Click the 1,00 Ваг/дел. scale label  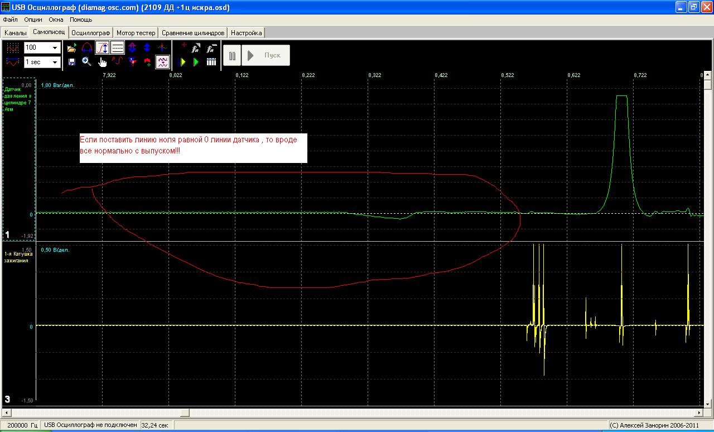(57, 85)
